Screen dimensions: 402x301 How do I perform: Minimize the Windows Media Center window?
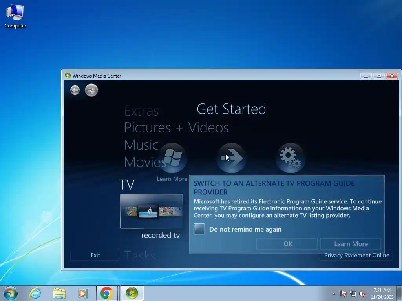point(366,76)
